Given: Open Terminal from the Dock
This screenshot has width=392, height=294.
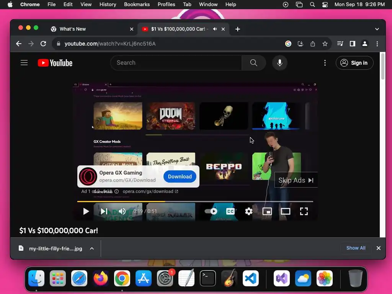Looking at the screenshot, I should [208, 278].
